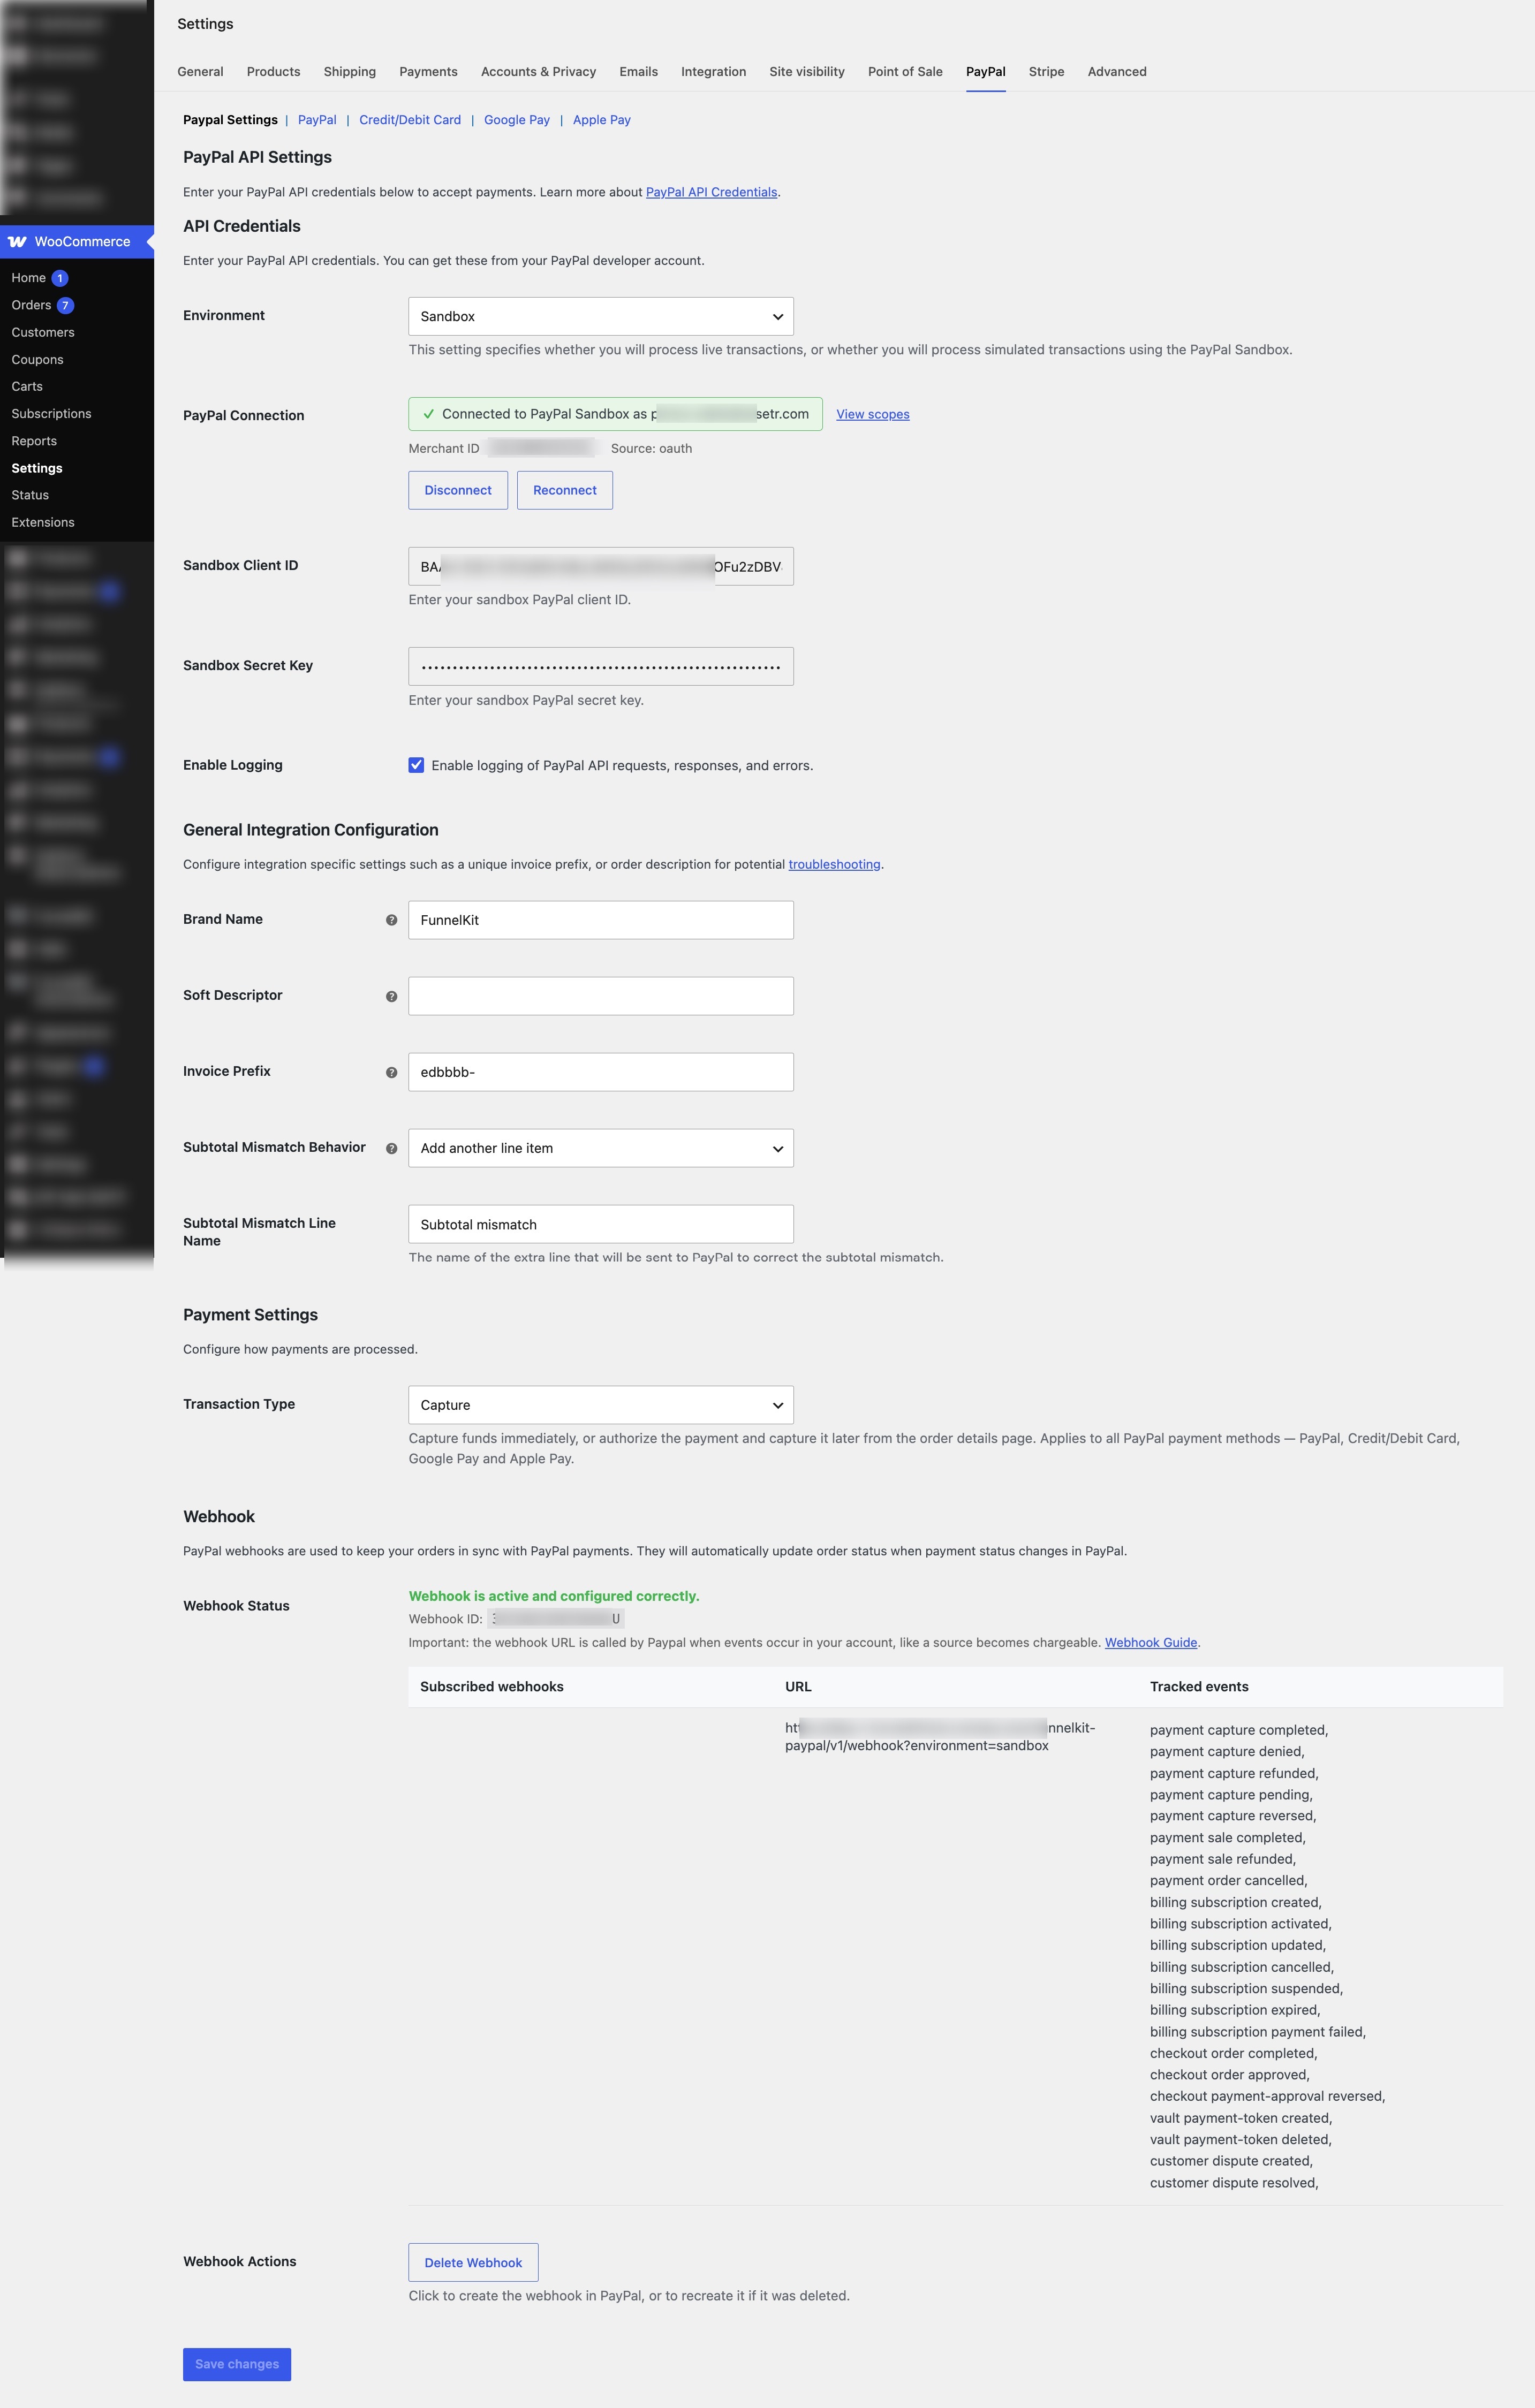This screenshot has height=2408, width=1535.
Task: Open the Shipping settings tab
Action: coord(349,72)
